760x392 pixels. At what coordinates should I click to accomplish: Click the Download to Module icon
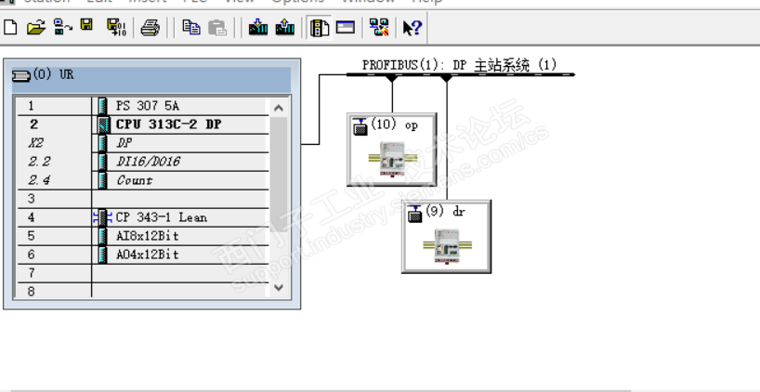point(258,27)
